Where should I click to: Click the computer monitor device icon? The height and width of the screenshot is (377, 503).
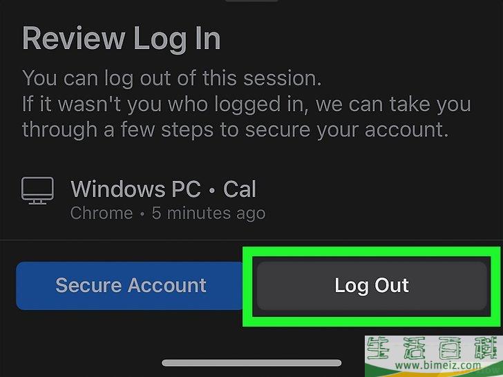point(38,191)
